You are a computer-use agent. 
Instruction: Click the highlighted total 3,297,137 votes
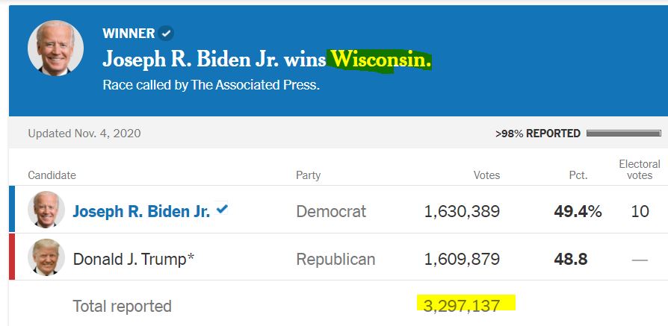[x=466, y=304]
